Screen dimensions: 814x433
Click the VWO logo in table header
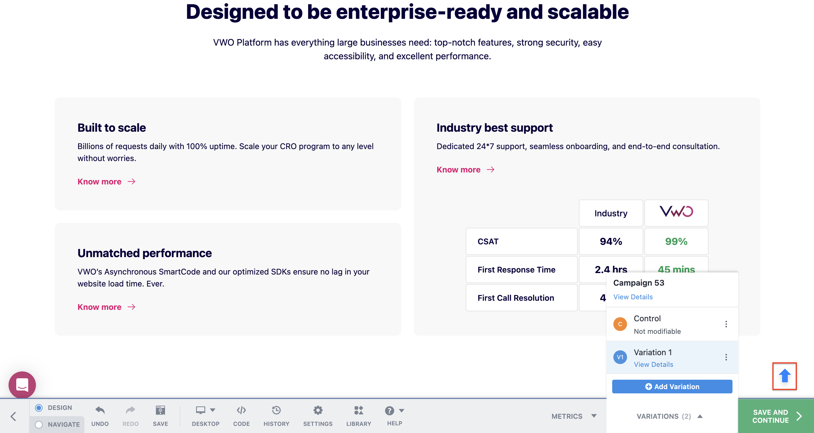(x=676, y=212)
